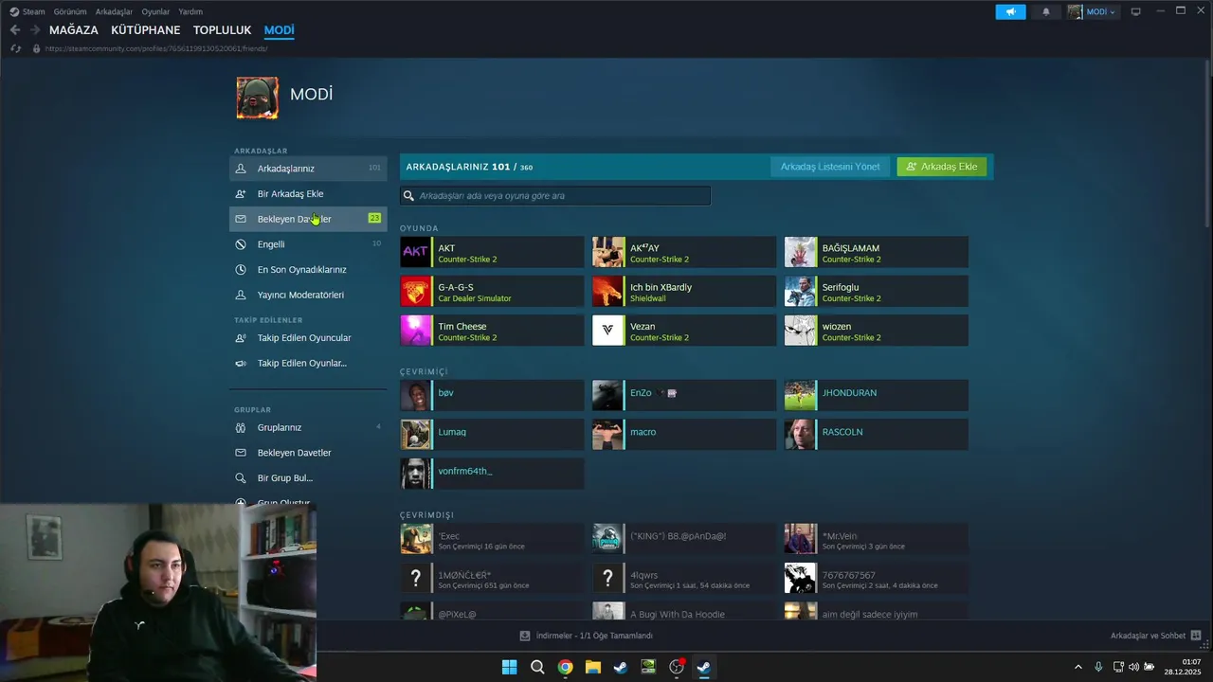
Task: Go back with the left arrow navigation button
Action: tap(15, 30)
